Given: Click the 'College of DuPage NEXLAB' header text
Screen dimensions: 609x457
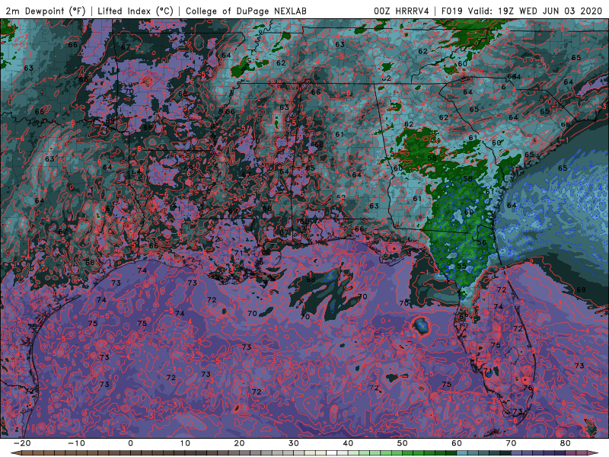Looking at the screenshot, I should (246, 11).
